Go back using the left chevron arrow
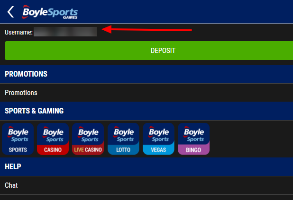The width and height of the screenshot is (293, 200). pyautogui.click(x=10, y=12)
